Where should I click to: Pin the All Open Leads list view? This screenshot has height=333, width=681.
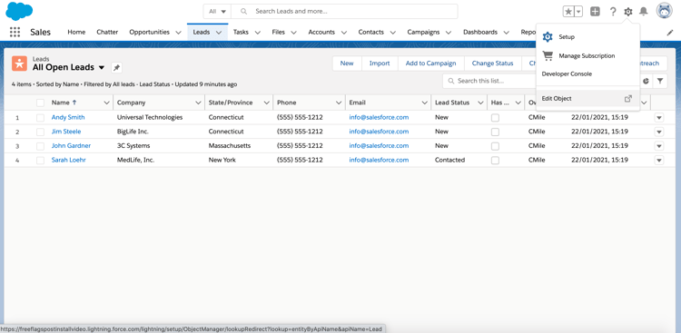tap(116, 68)
